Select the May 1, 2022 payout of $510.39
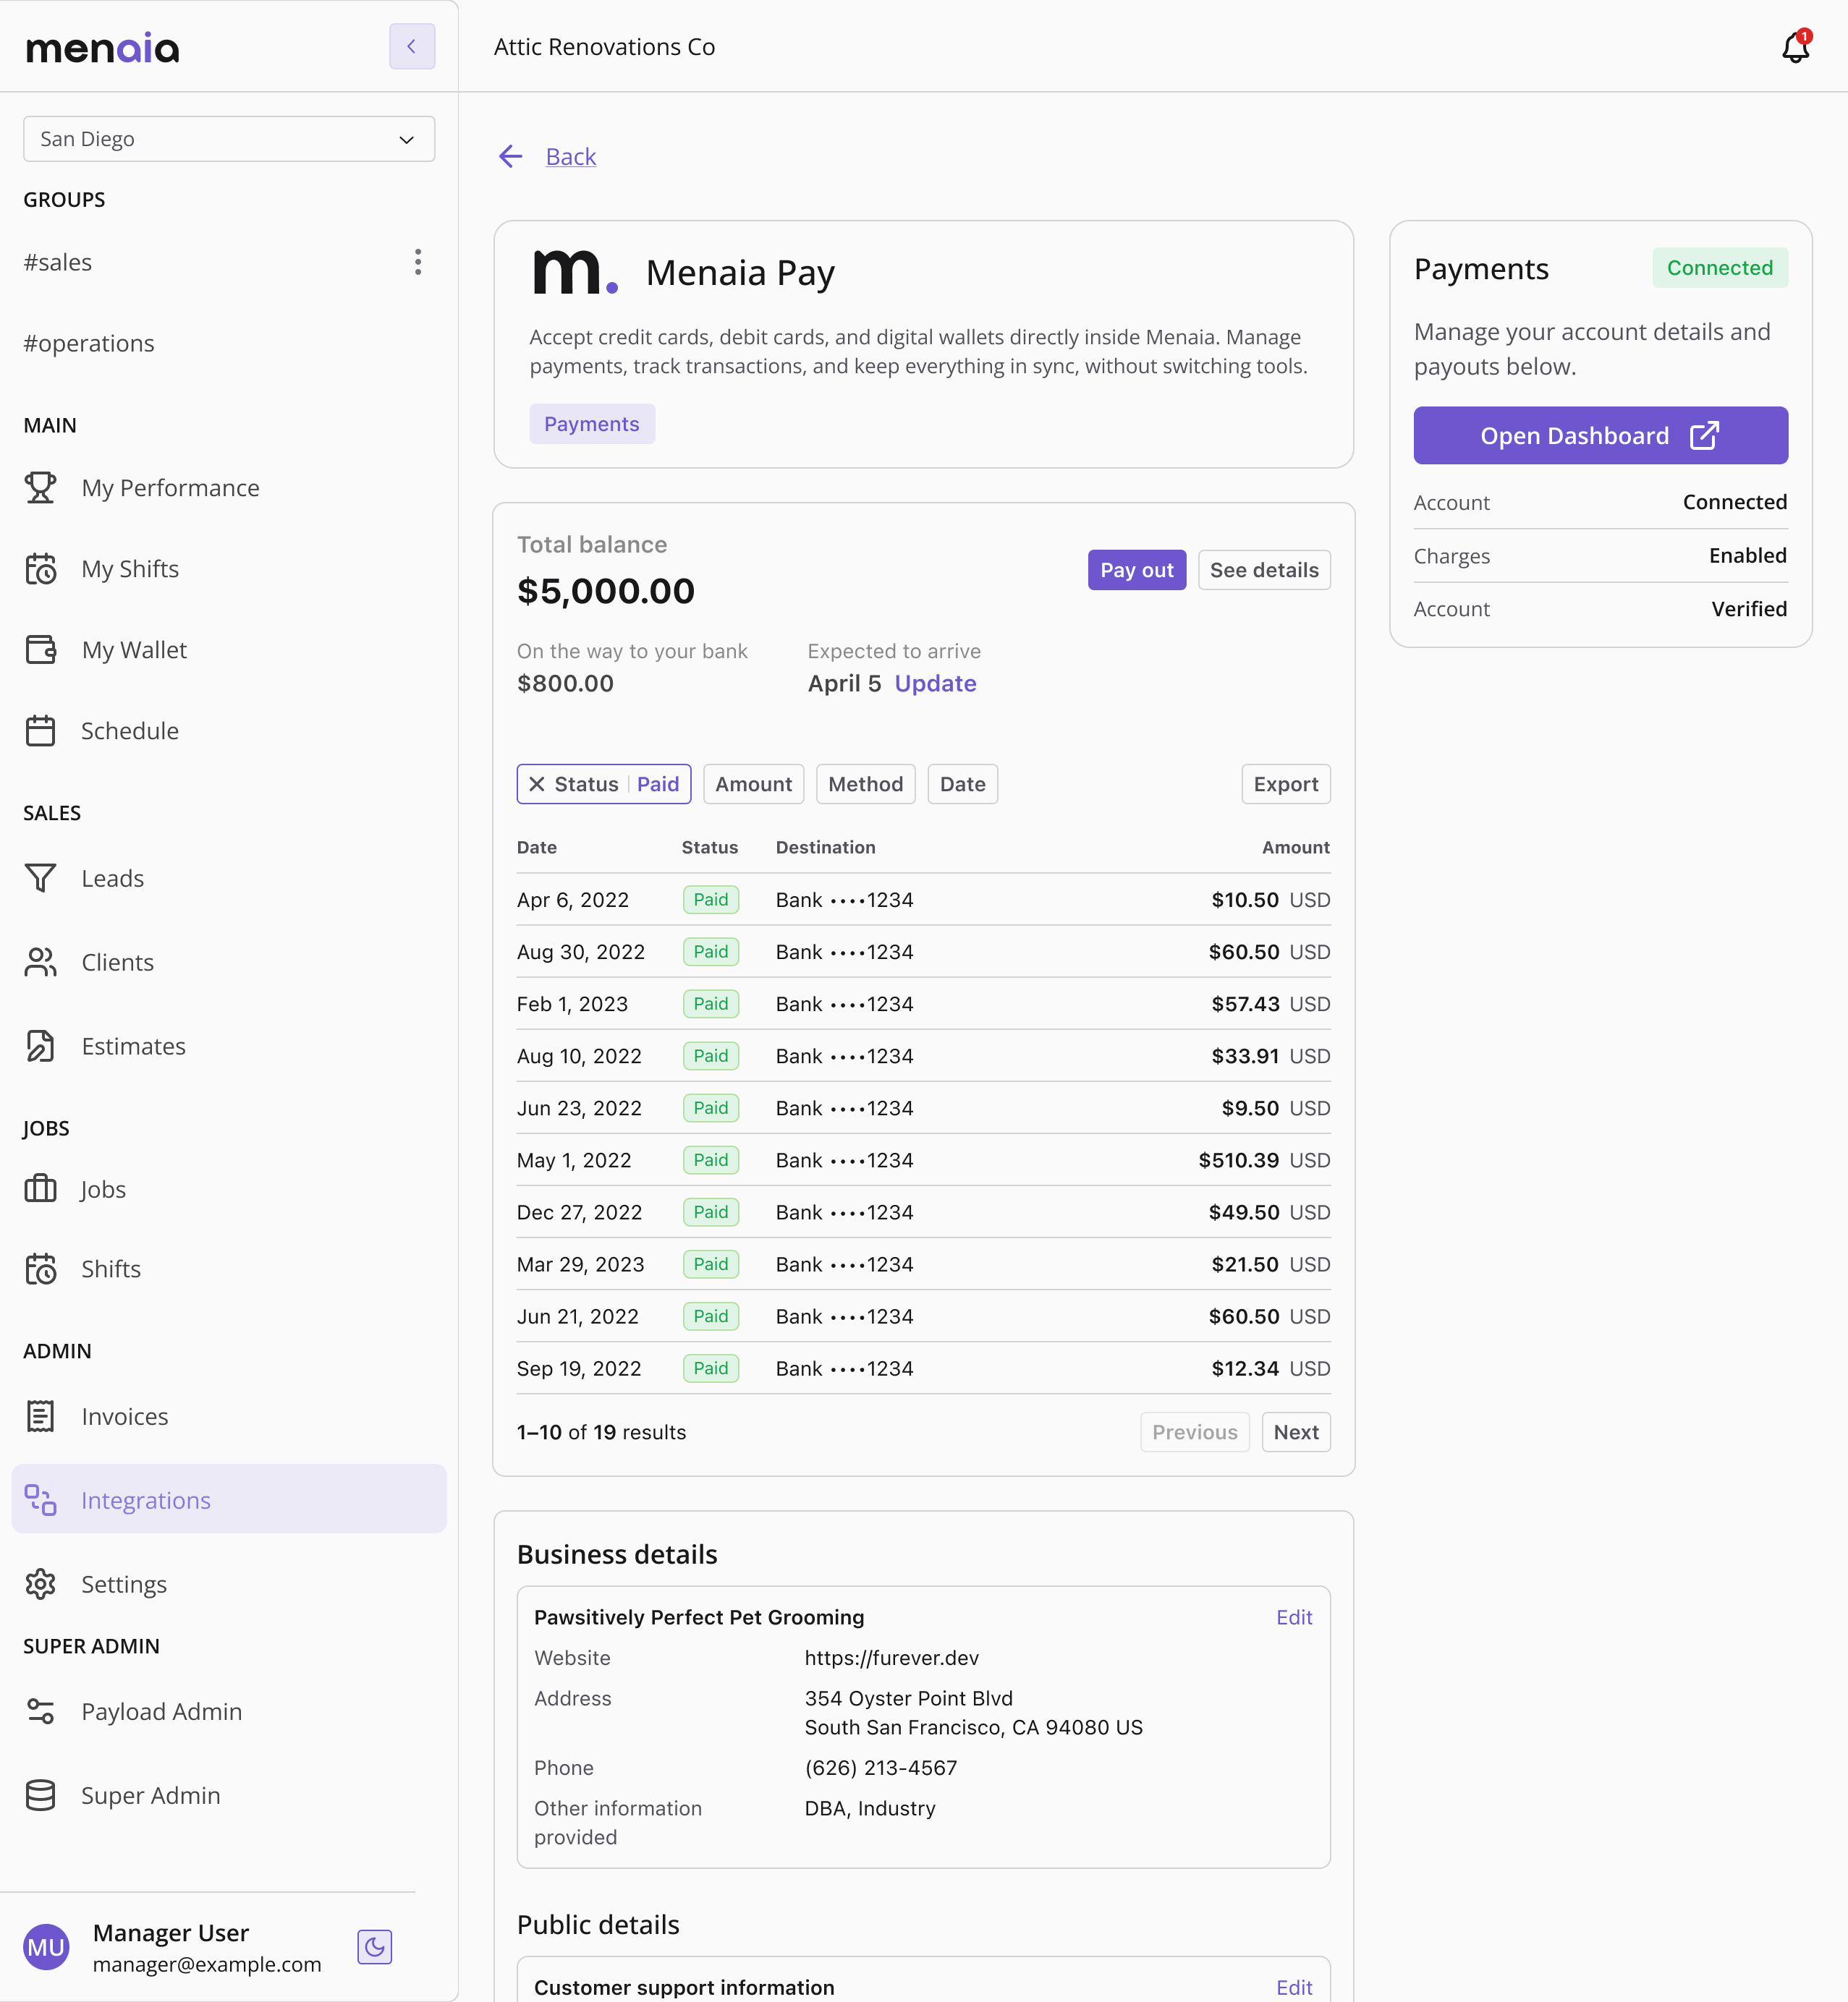 point(923,1159)
